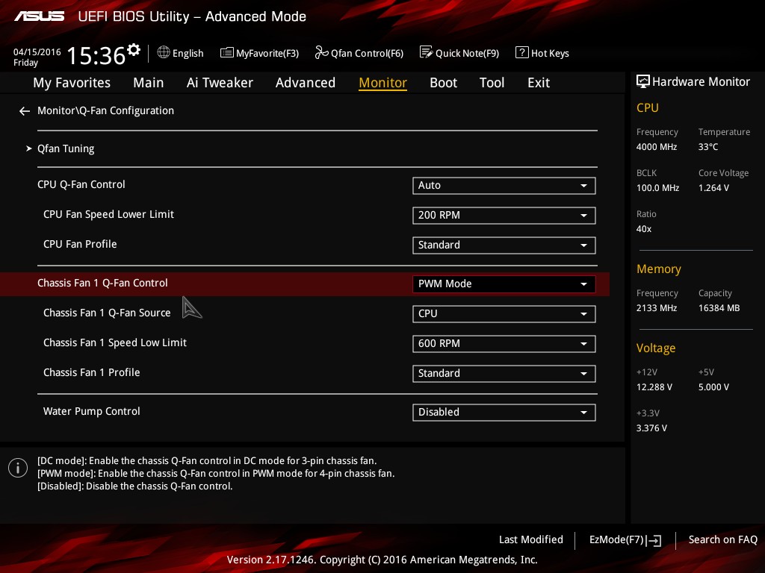Click the CPU temperature value 33°C
The height and width of the screenshot is (573, 765).
point(708,147)
